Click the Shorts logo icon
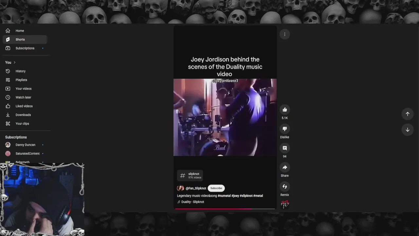This screenshot has height=236, width=419. pyautogui.click(x=8, y=39)
